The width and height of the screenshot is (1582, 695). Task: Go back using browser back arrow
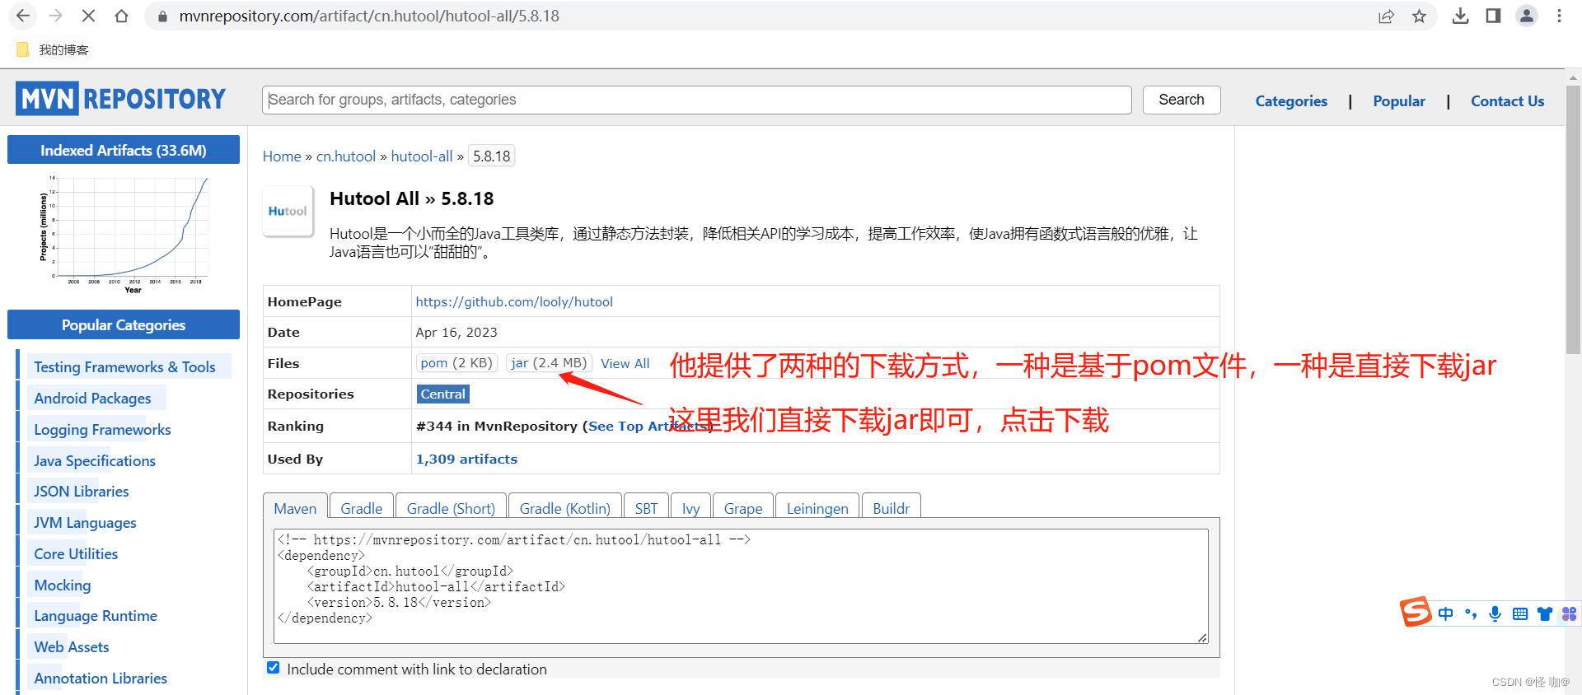tap(23, 16)
